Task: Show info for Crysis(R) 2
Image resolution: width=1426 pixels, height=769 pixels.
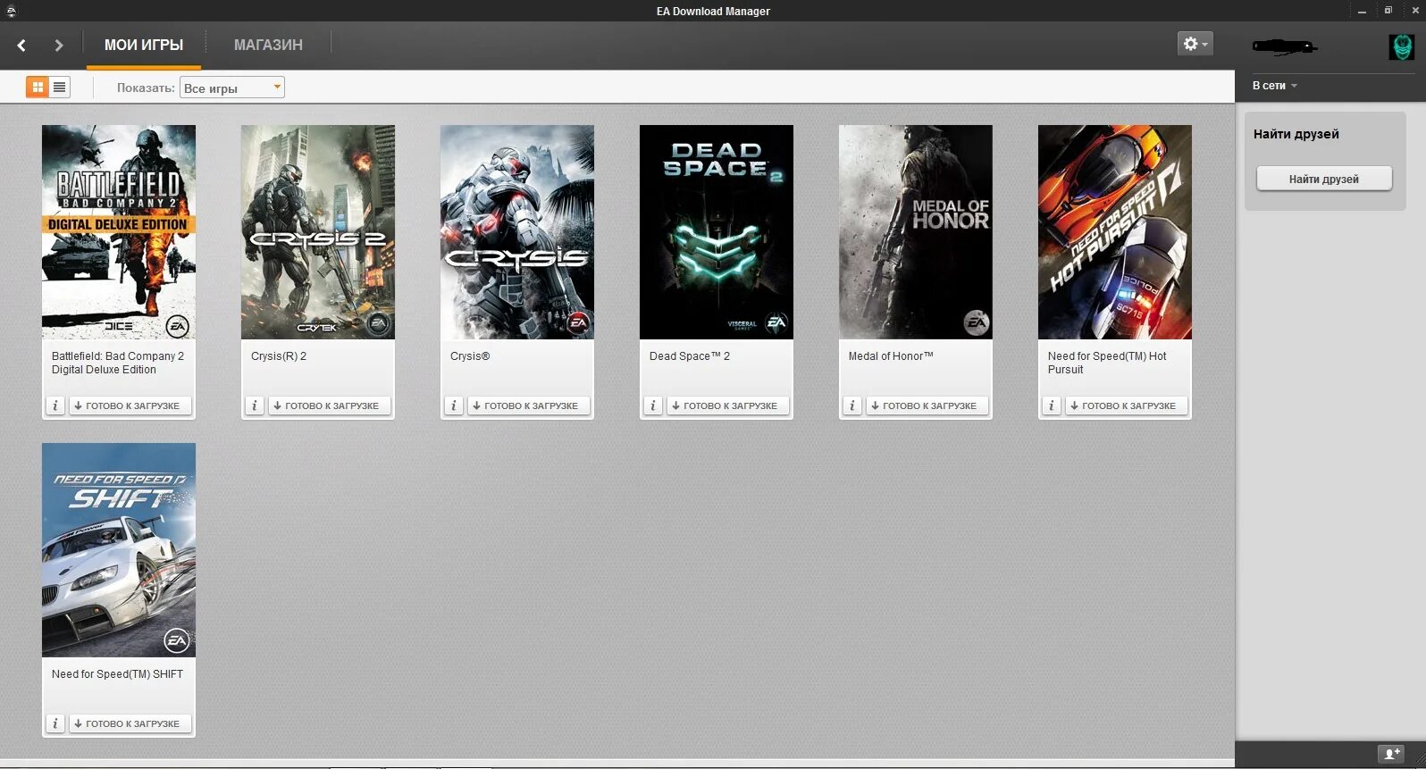Action: click(255, 405)
